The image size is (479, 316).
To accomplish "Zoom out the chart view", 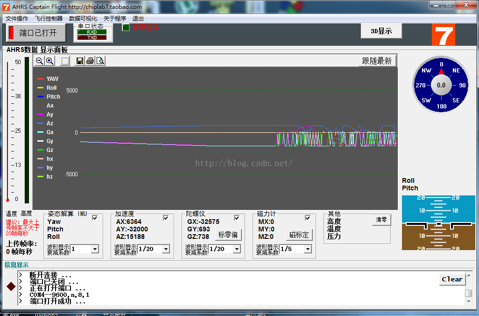I will (x=39, y=61).
